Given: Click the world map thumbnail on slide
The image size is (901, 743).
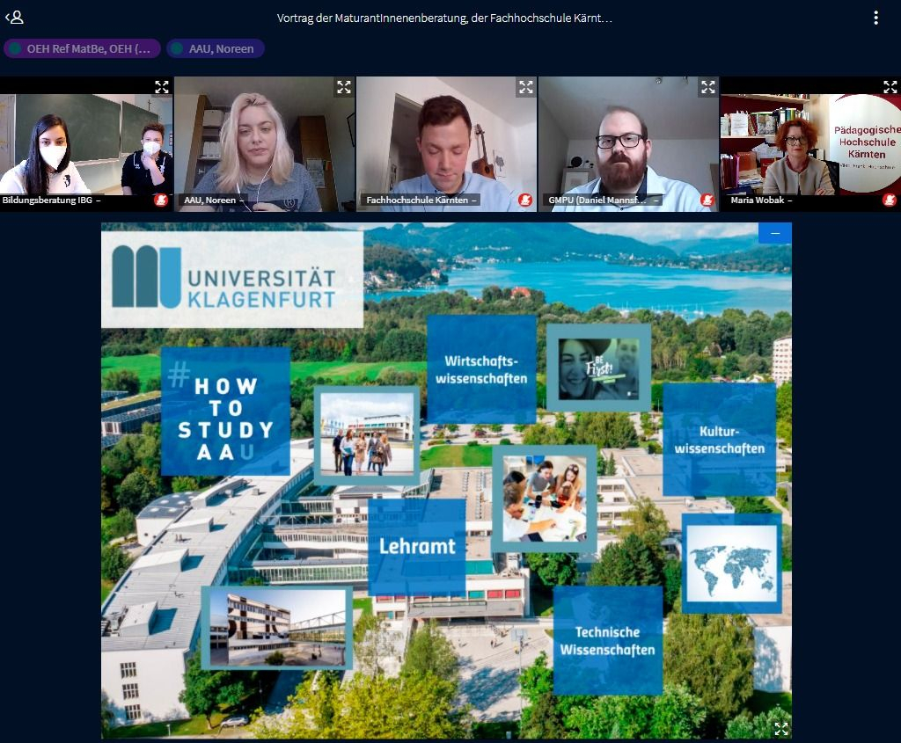Looking at the screenshot, I should point(732,564).
